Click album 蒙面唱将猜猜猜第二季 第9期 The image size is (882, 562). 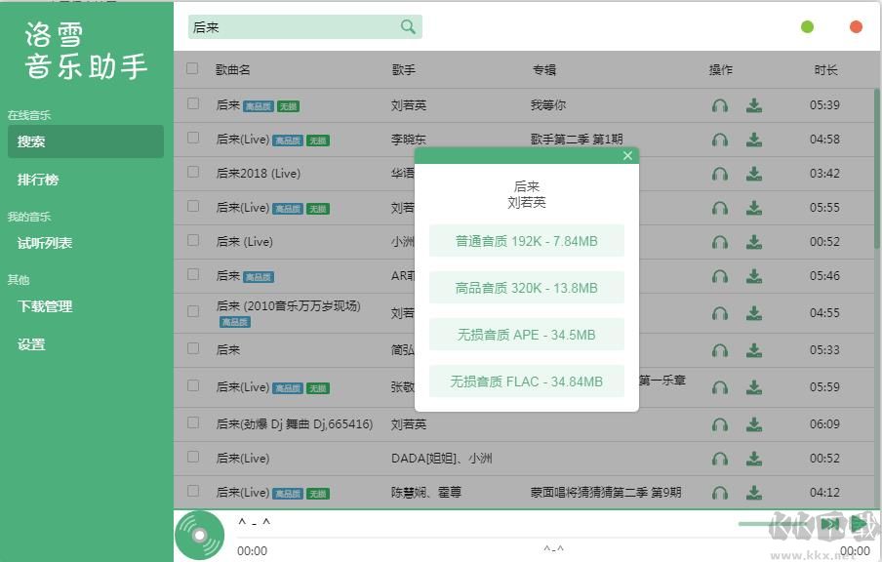(x=606, y=493)
